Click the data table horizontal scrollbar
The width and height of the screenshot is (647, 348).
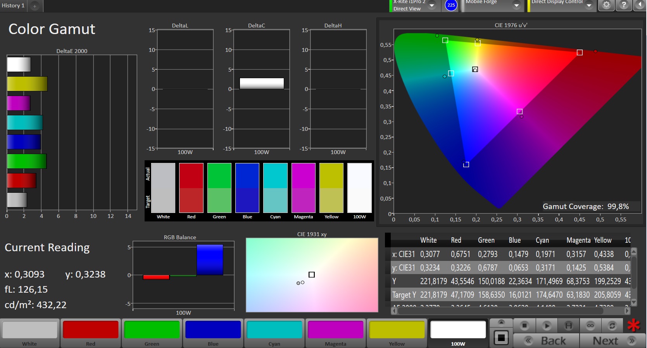coord(511,310)
